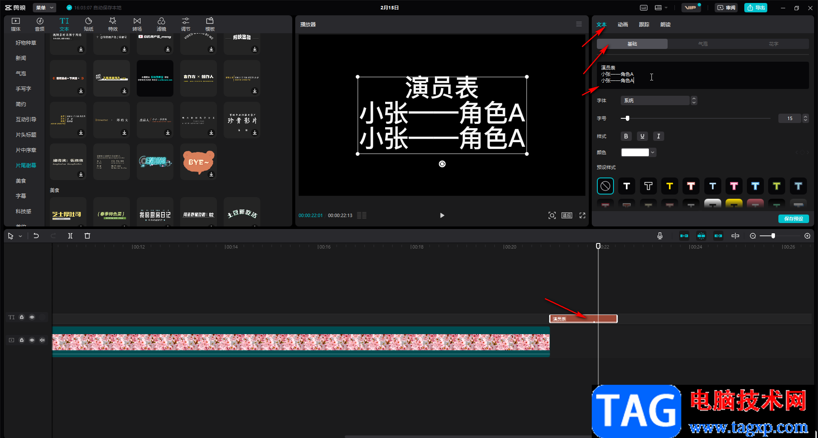Screen dimensions: 818x438
Task: Open the Audio (音频) panel
Action: tap(40, 24)
